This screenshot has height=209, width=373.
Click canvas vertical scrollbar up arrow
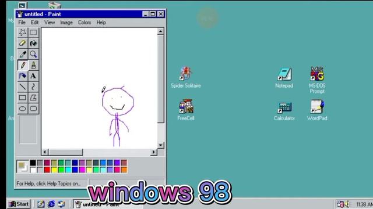click(x=161, y=31)
